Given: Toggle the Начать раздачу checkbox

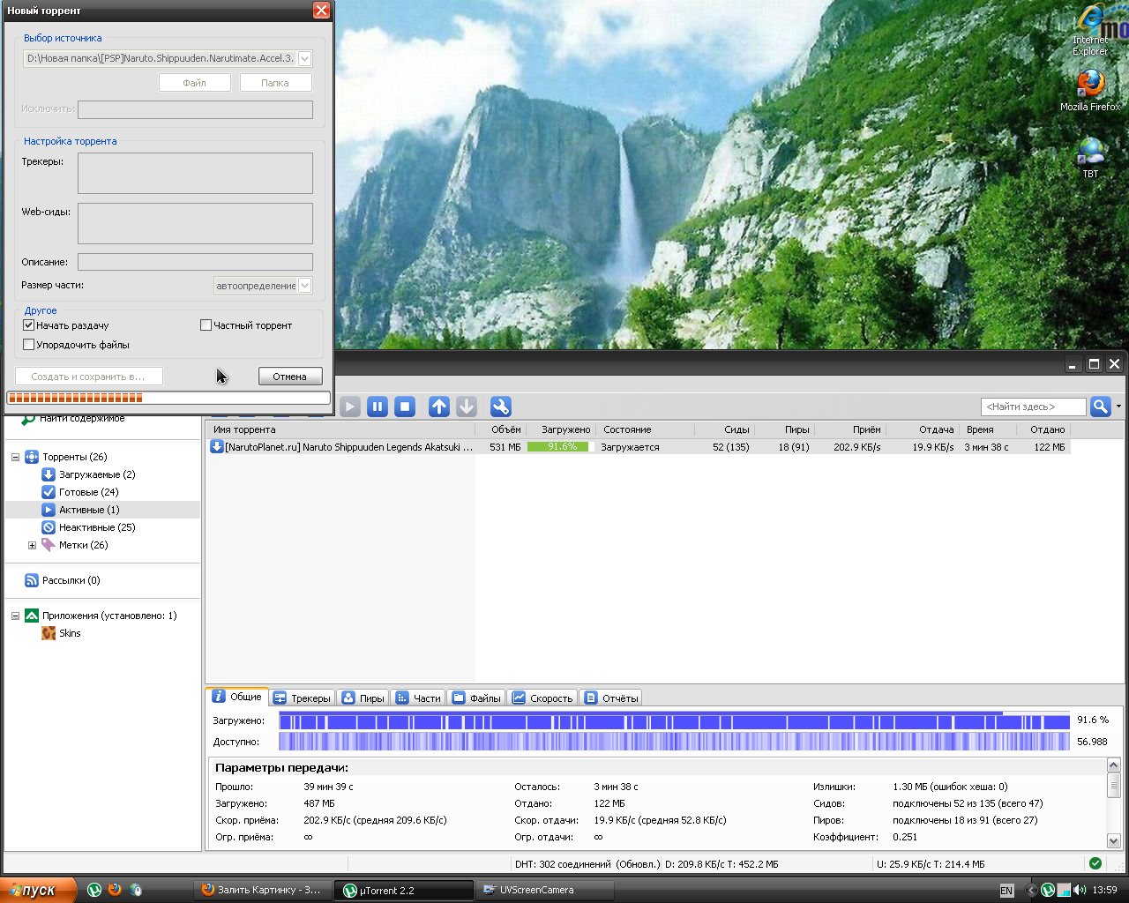Looking at the screenshot, I should click(x=29, y=325).
